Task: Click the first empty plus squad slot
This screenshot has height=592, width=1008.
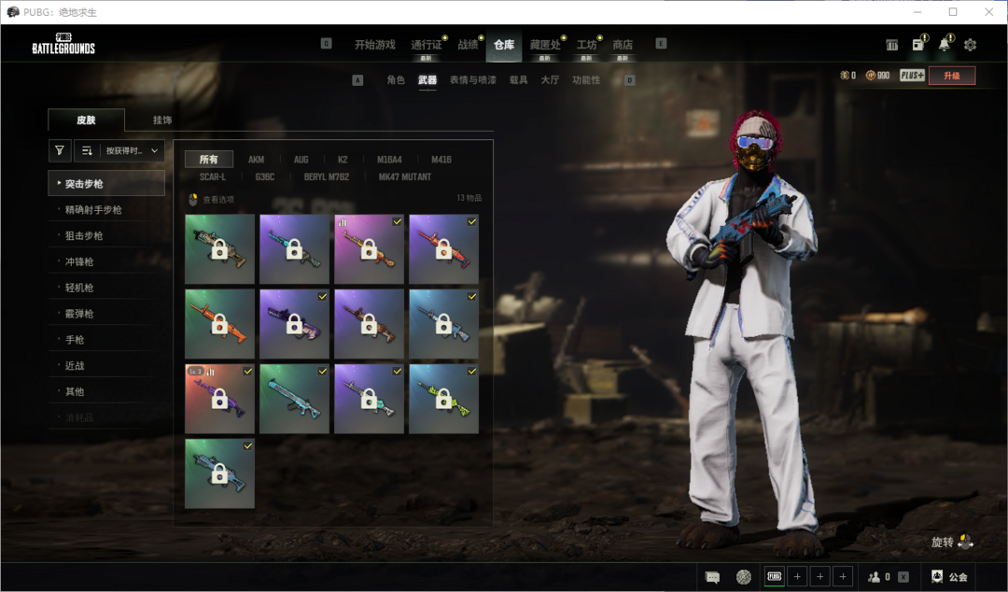Action: (797, 577)
